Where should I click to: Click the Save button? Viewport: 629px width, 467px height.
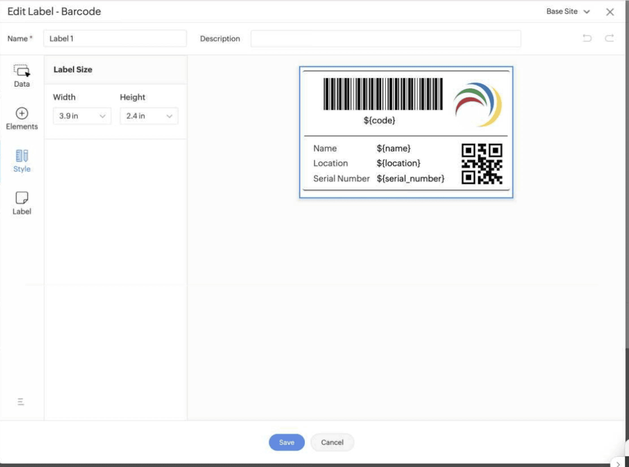click(287, 442)
